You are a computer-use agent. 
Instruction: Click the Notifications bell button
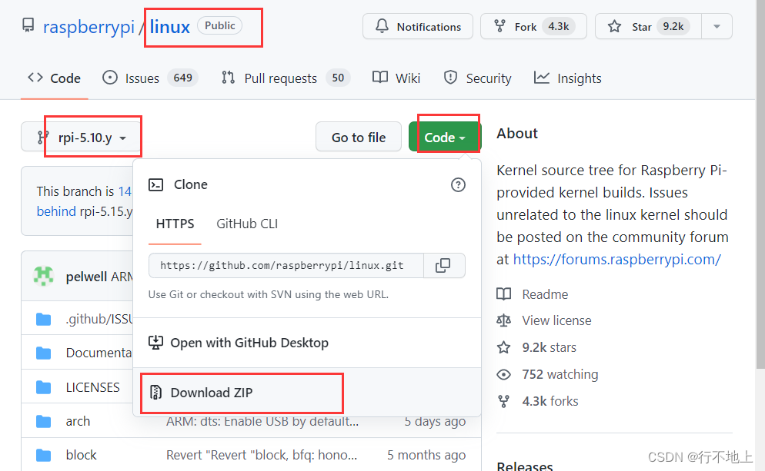point(418,26)
